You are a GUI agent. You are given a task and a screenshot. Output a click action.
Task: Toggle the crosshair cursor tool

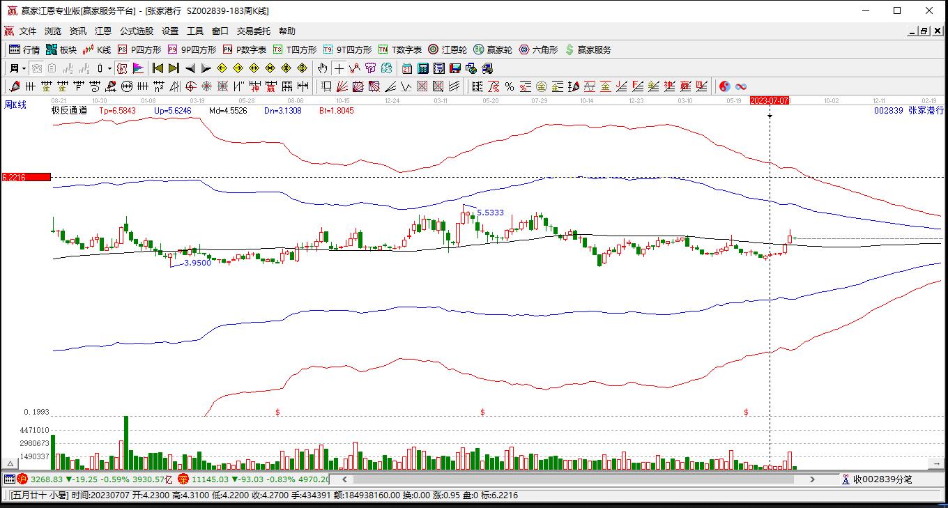coord(339,68)
